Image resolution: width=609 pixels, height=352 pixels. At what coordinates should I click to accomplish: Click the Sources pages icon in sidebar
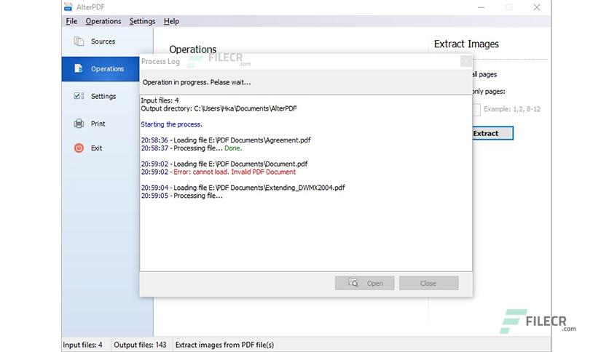[79, 41]
